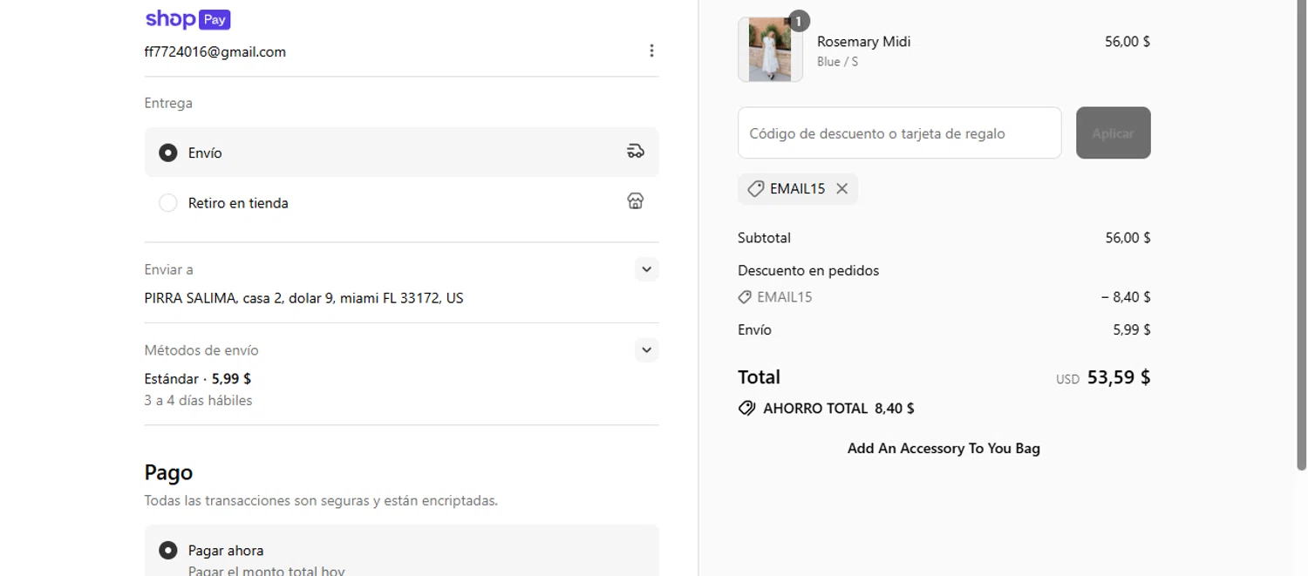Expand the Enviar a address section
1308x576 pixels.
point(646,269)
